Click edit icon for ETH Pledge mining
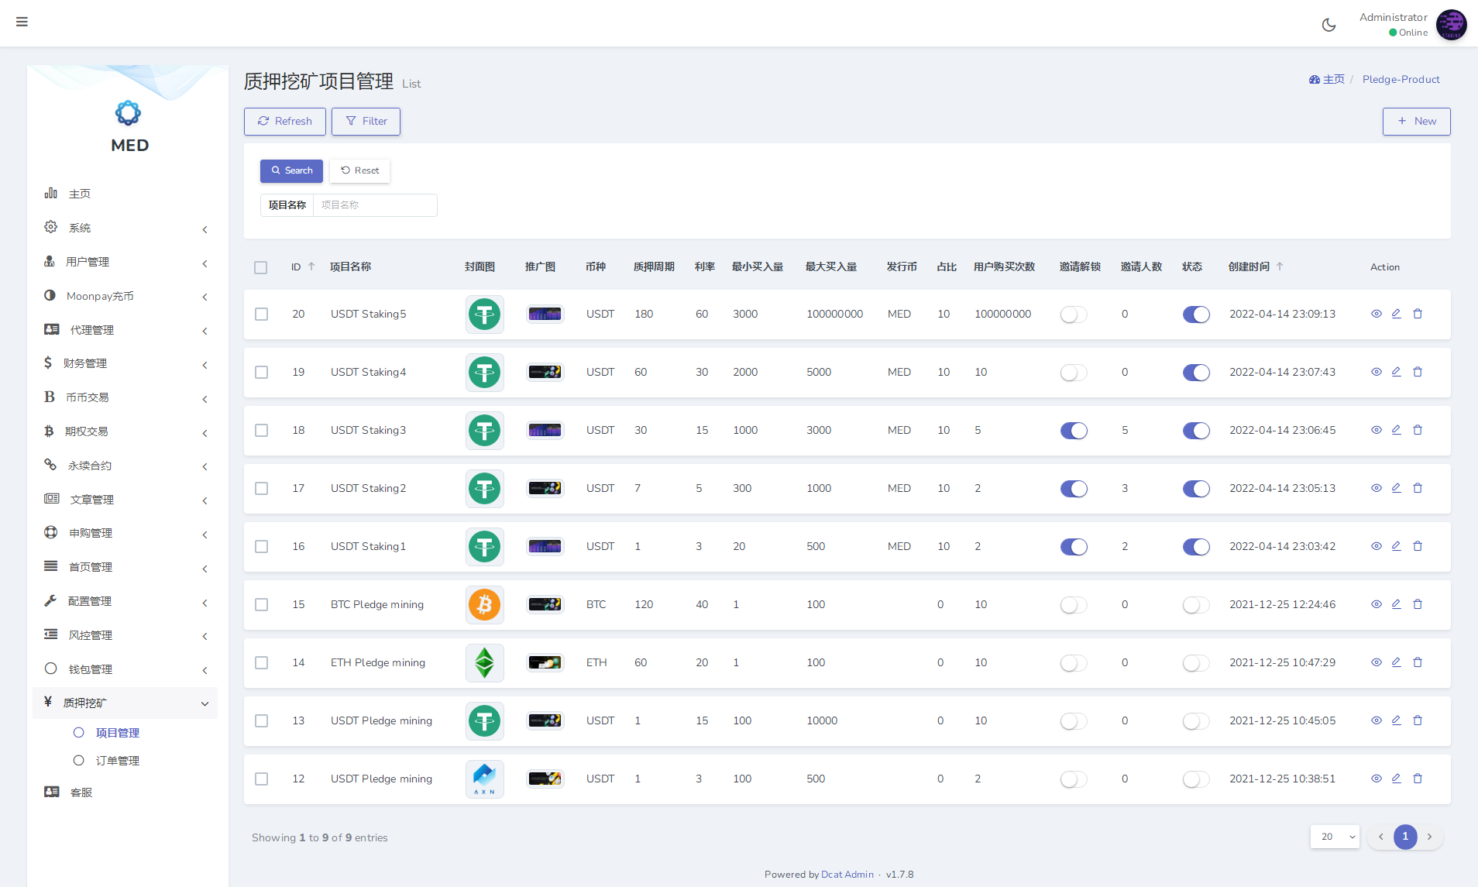The height and width of the screenshot is (887, 1478). [1396, 662]
